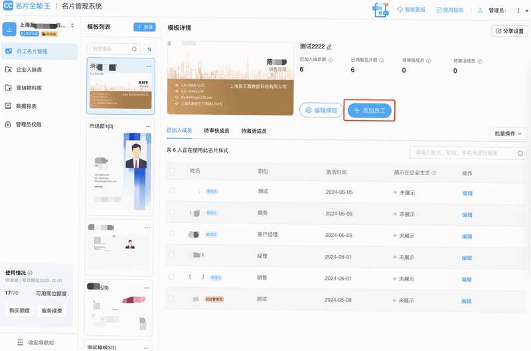Screen dimensions: 531x351
Task: Click the info icon beside 已领取名片数
Action: [382, 60]
